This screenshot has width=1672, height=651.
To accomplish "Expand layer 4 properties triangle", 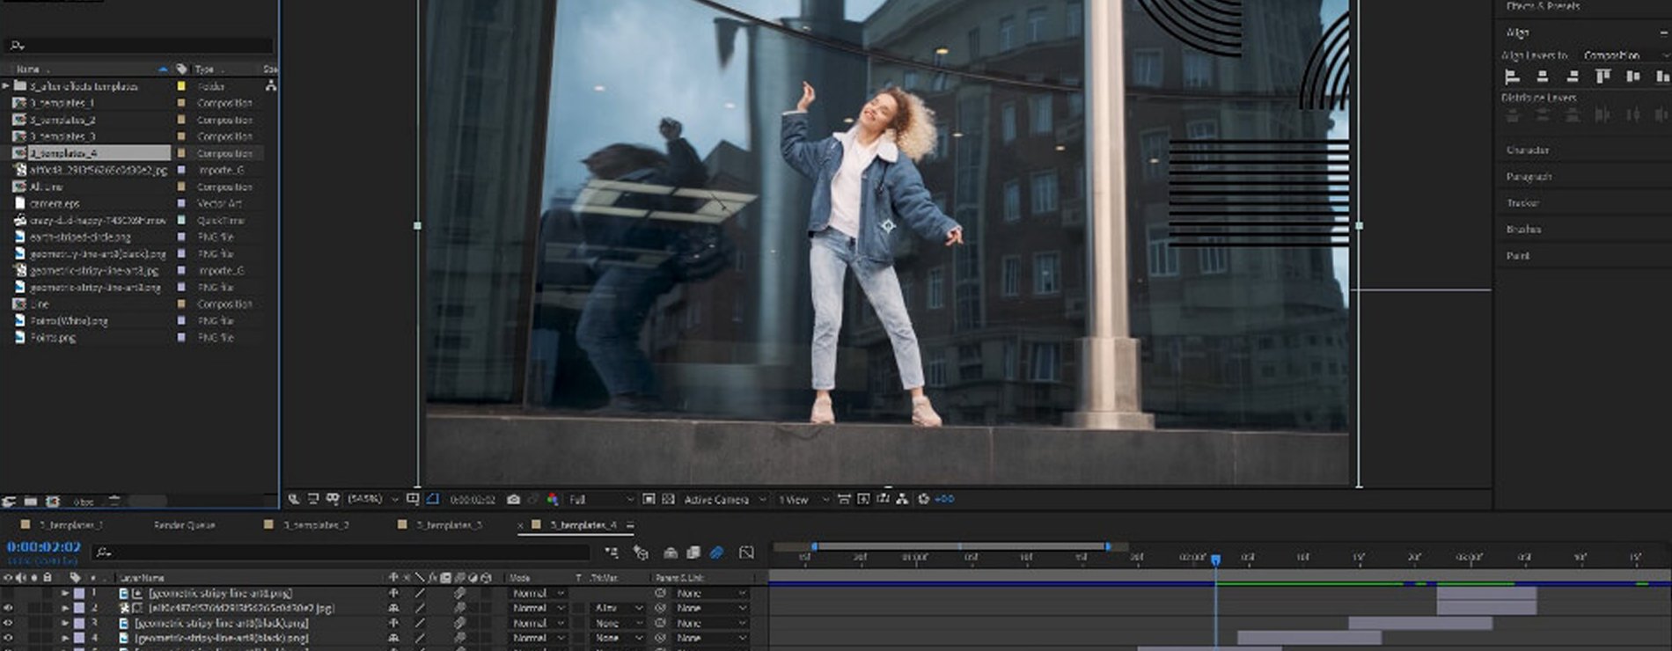I will (x=64, y=638).
